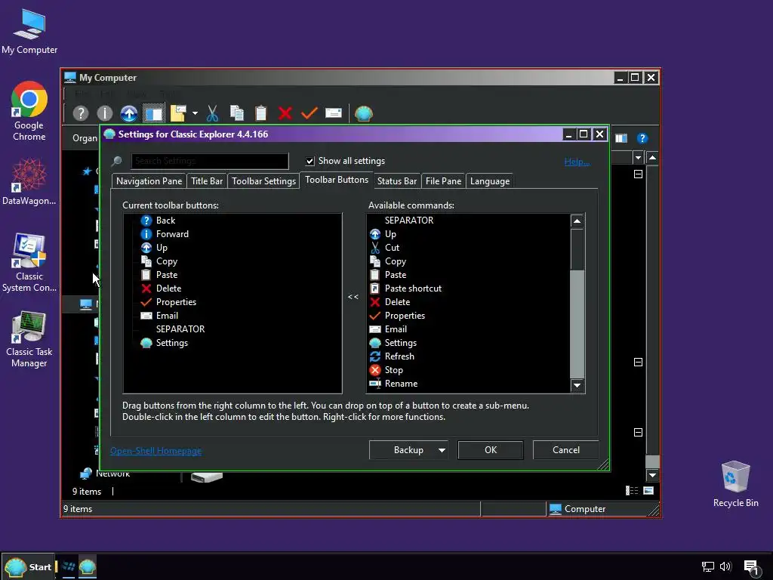773x580 pixels.
Task: Click the Recycle Bin desktop icon
Action: click(735, 484)
